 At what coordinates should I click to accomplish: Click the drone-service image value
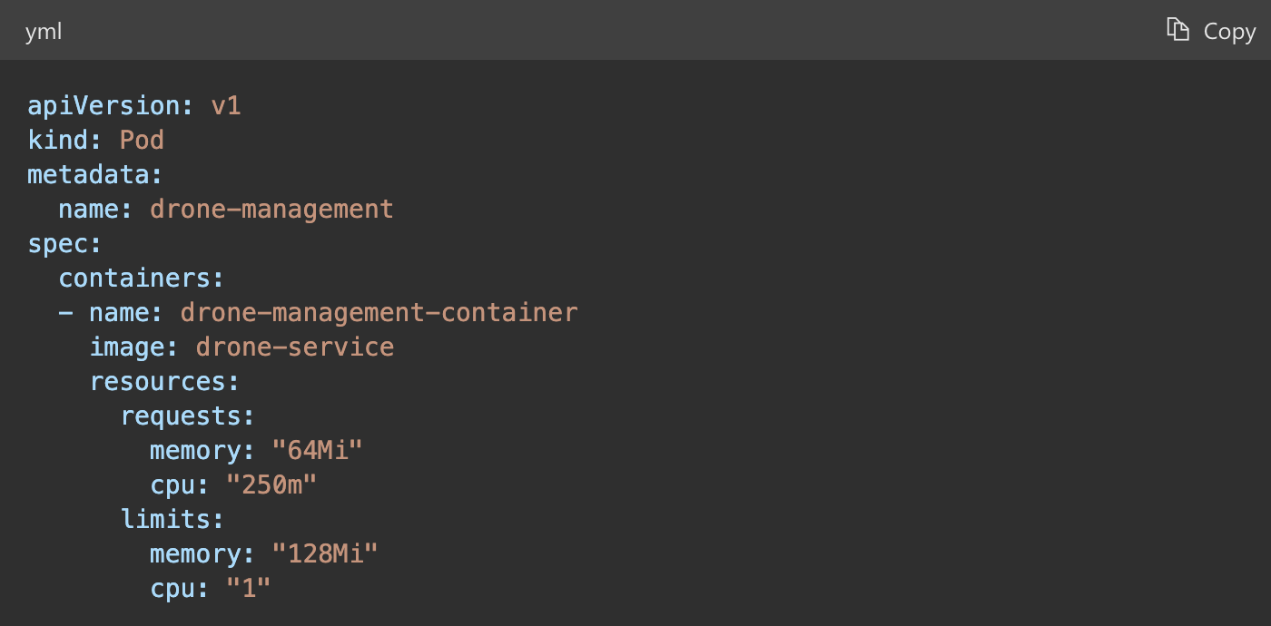294,347
